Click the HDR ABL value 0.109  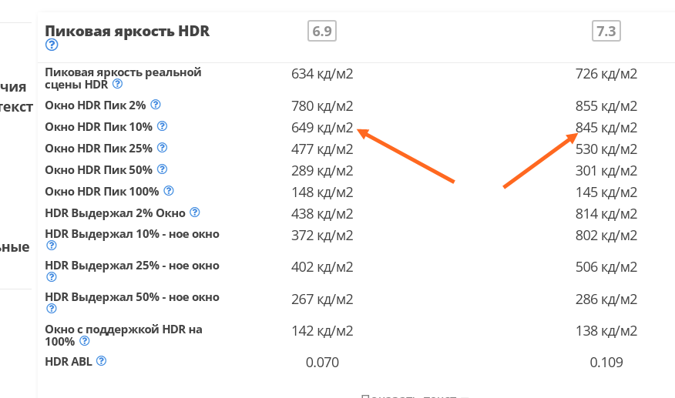[606, 362]
